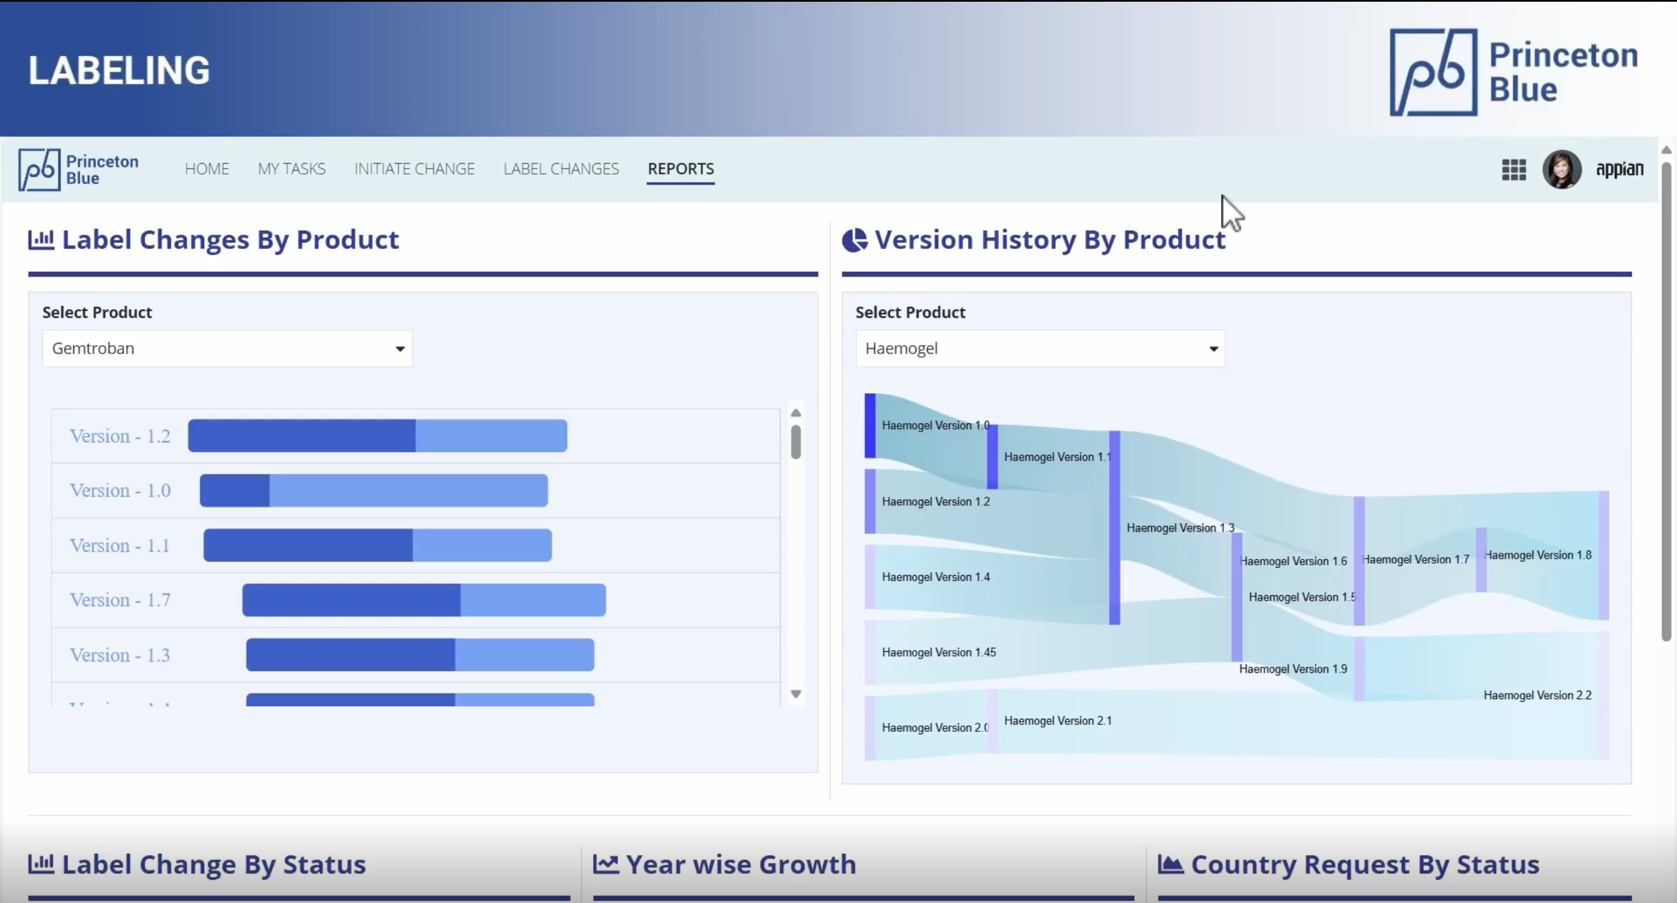
Task: Click the large Princeton Blue header logo
Action: pos(1513,72)
